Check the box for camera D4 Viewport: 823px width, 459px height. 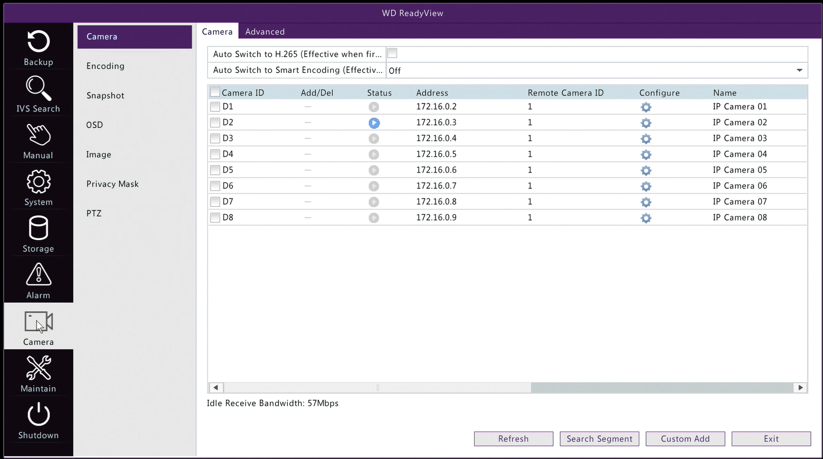click(215, 154)
